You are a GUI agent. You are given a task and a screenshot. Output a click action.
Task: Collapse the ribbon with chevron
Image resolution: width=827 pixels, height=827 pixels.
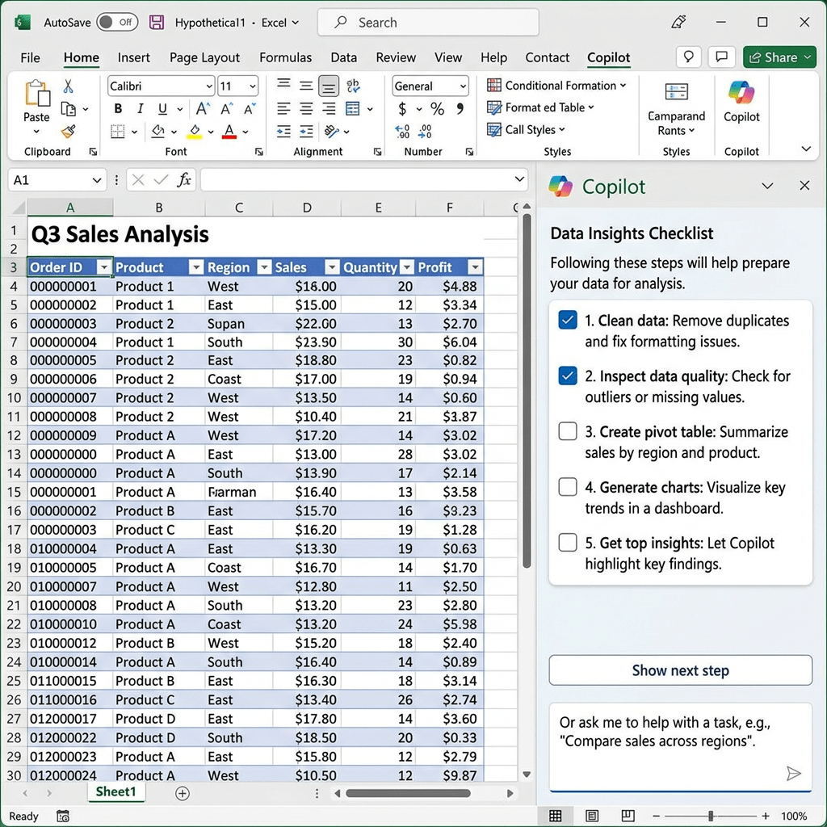click(806, 149)
